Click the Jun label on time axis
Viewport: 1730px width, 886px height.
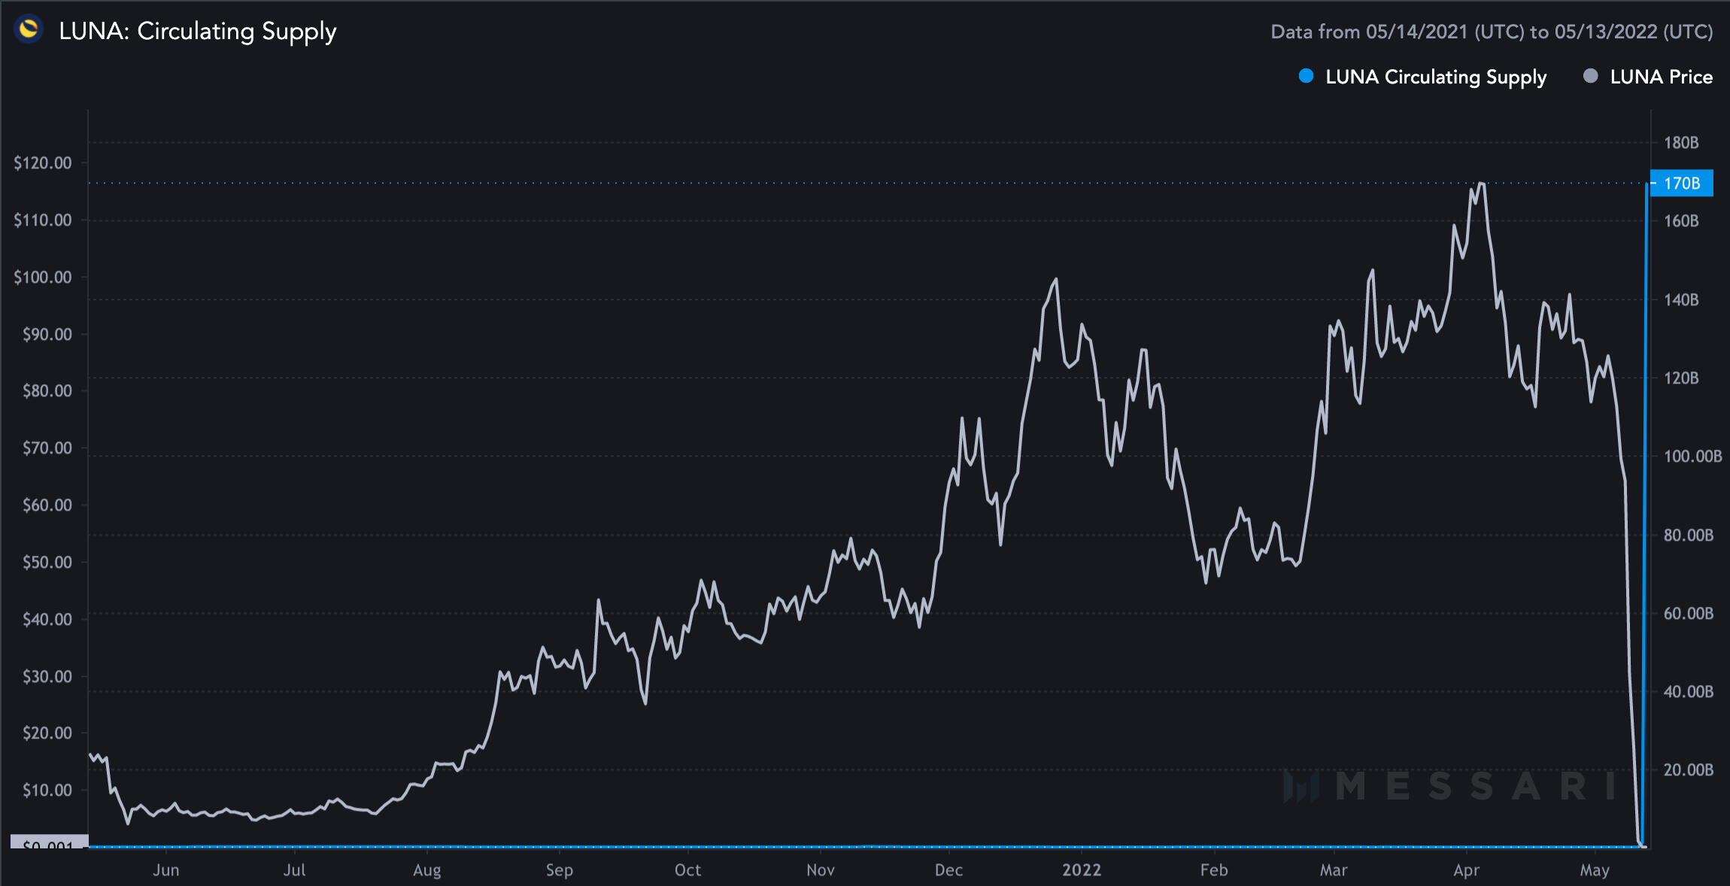(166, 870)
